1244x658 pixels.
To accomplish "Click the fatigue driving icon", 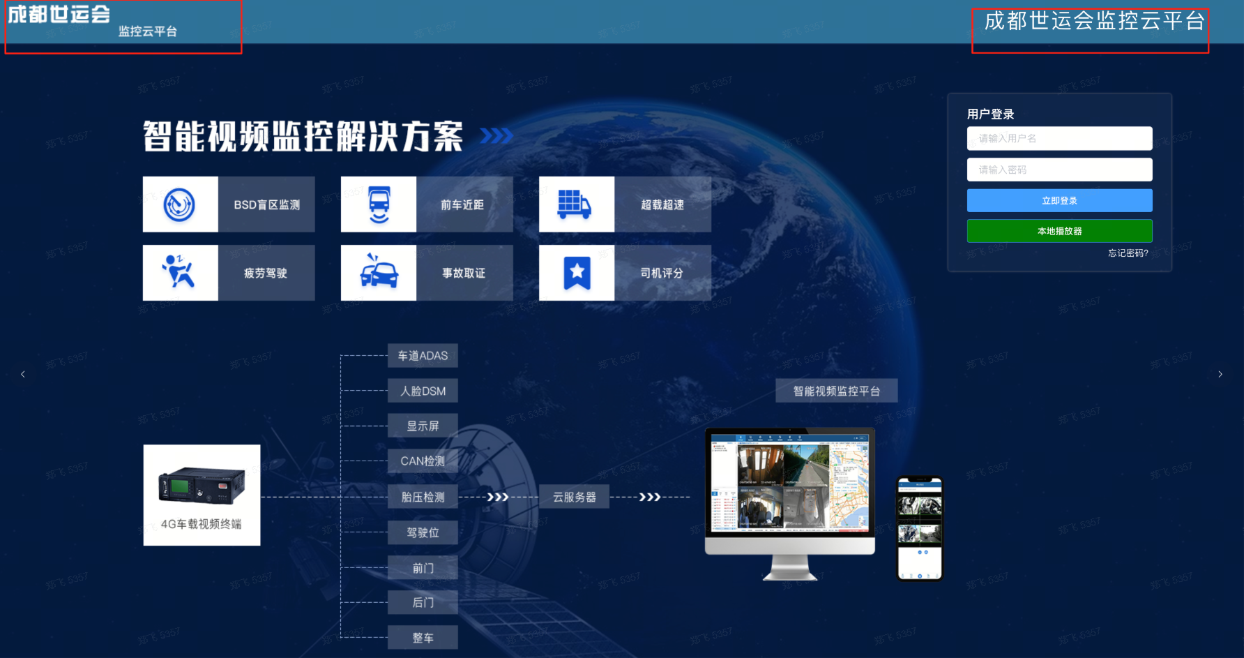I will (x=180, y=273).
